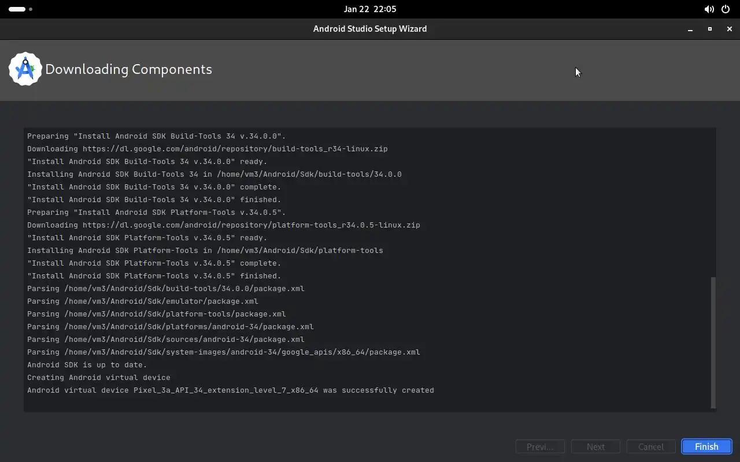Click the log panel scrollbar thumb
Screen dimensions: 740x462
click(713, 342)
